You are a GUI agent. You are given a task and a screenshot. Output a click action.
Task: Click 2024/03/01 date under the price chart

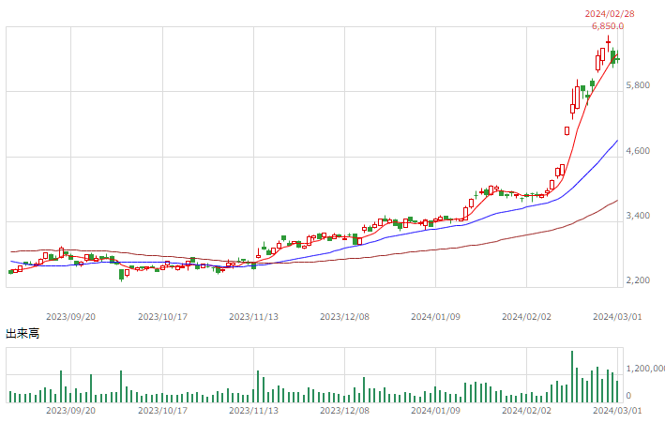(617, 317)
